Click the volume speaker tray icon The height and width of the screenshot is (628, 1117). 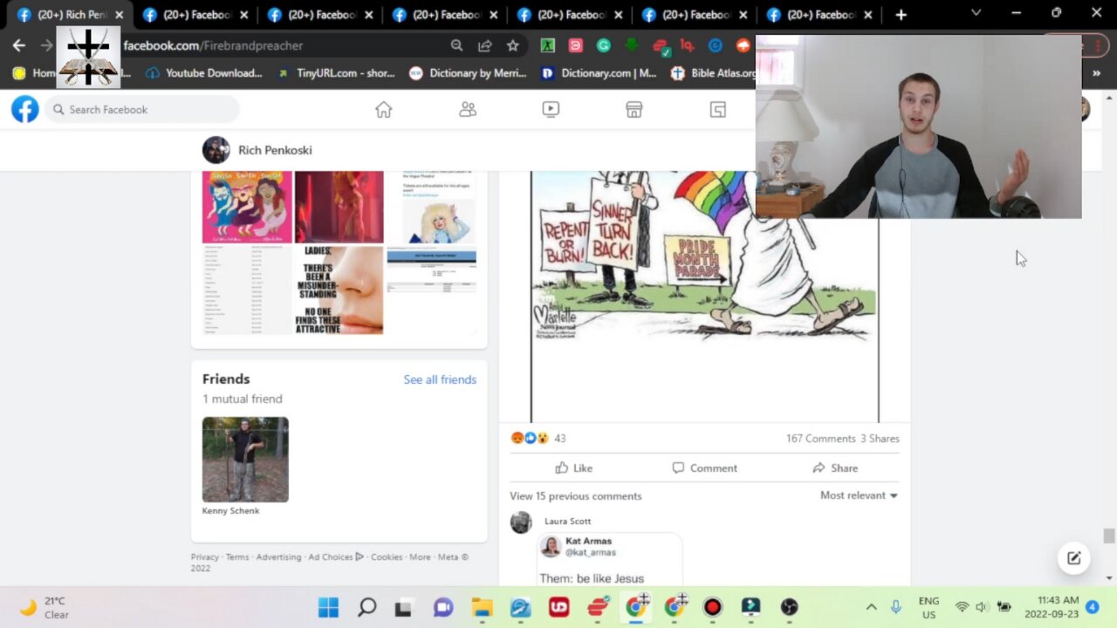point(983,607)
